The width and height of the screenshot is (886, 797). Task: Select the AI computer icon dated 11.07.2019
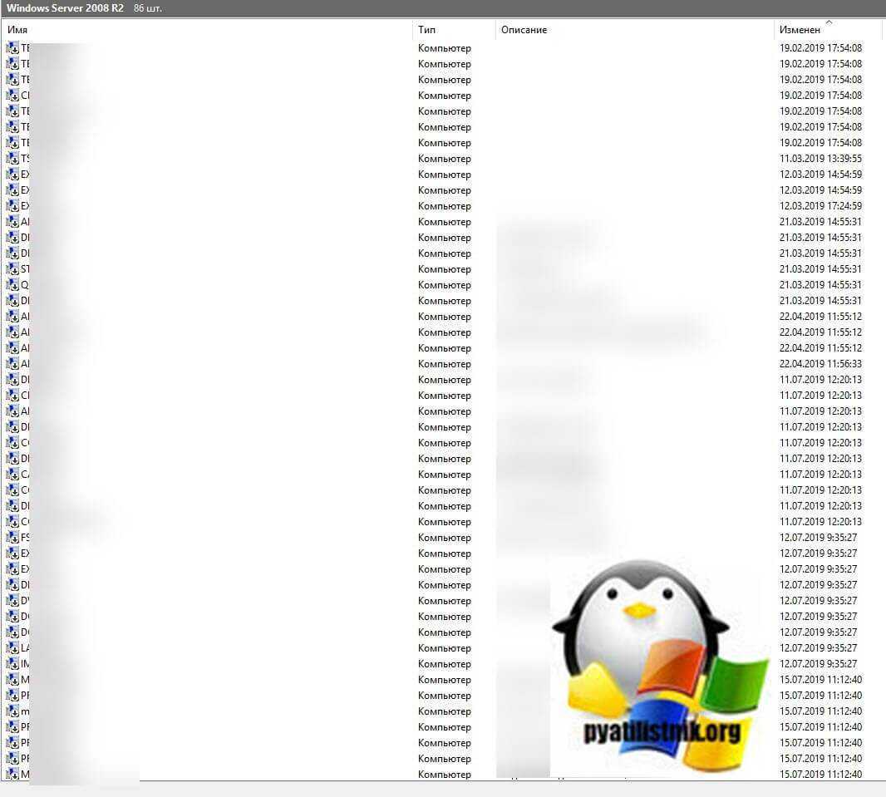12,411
